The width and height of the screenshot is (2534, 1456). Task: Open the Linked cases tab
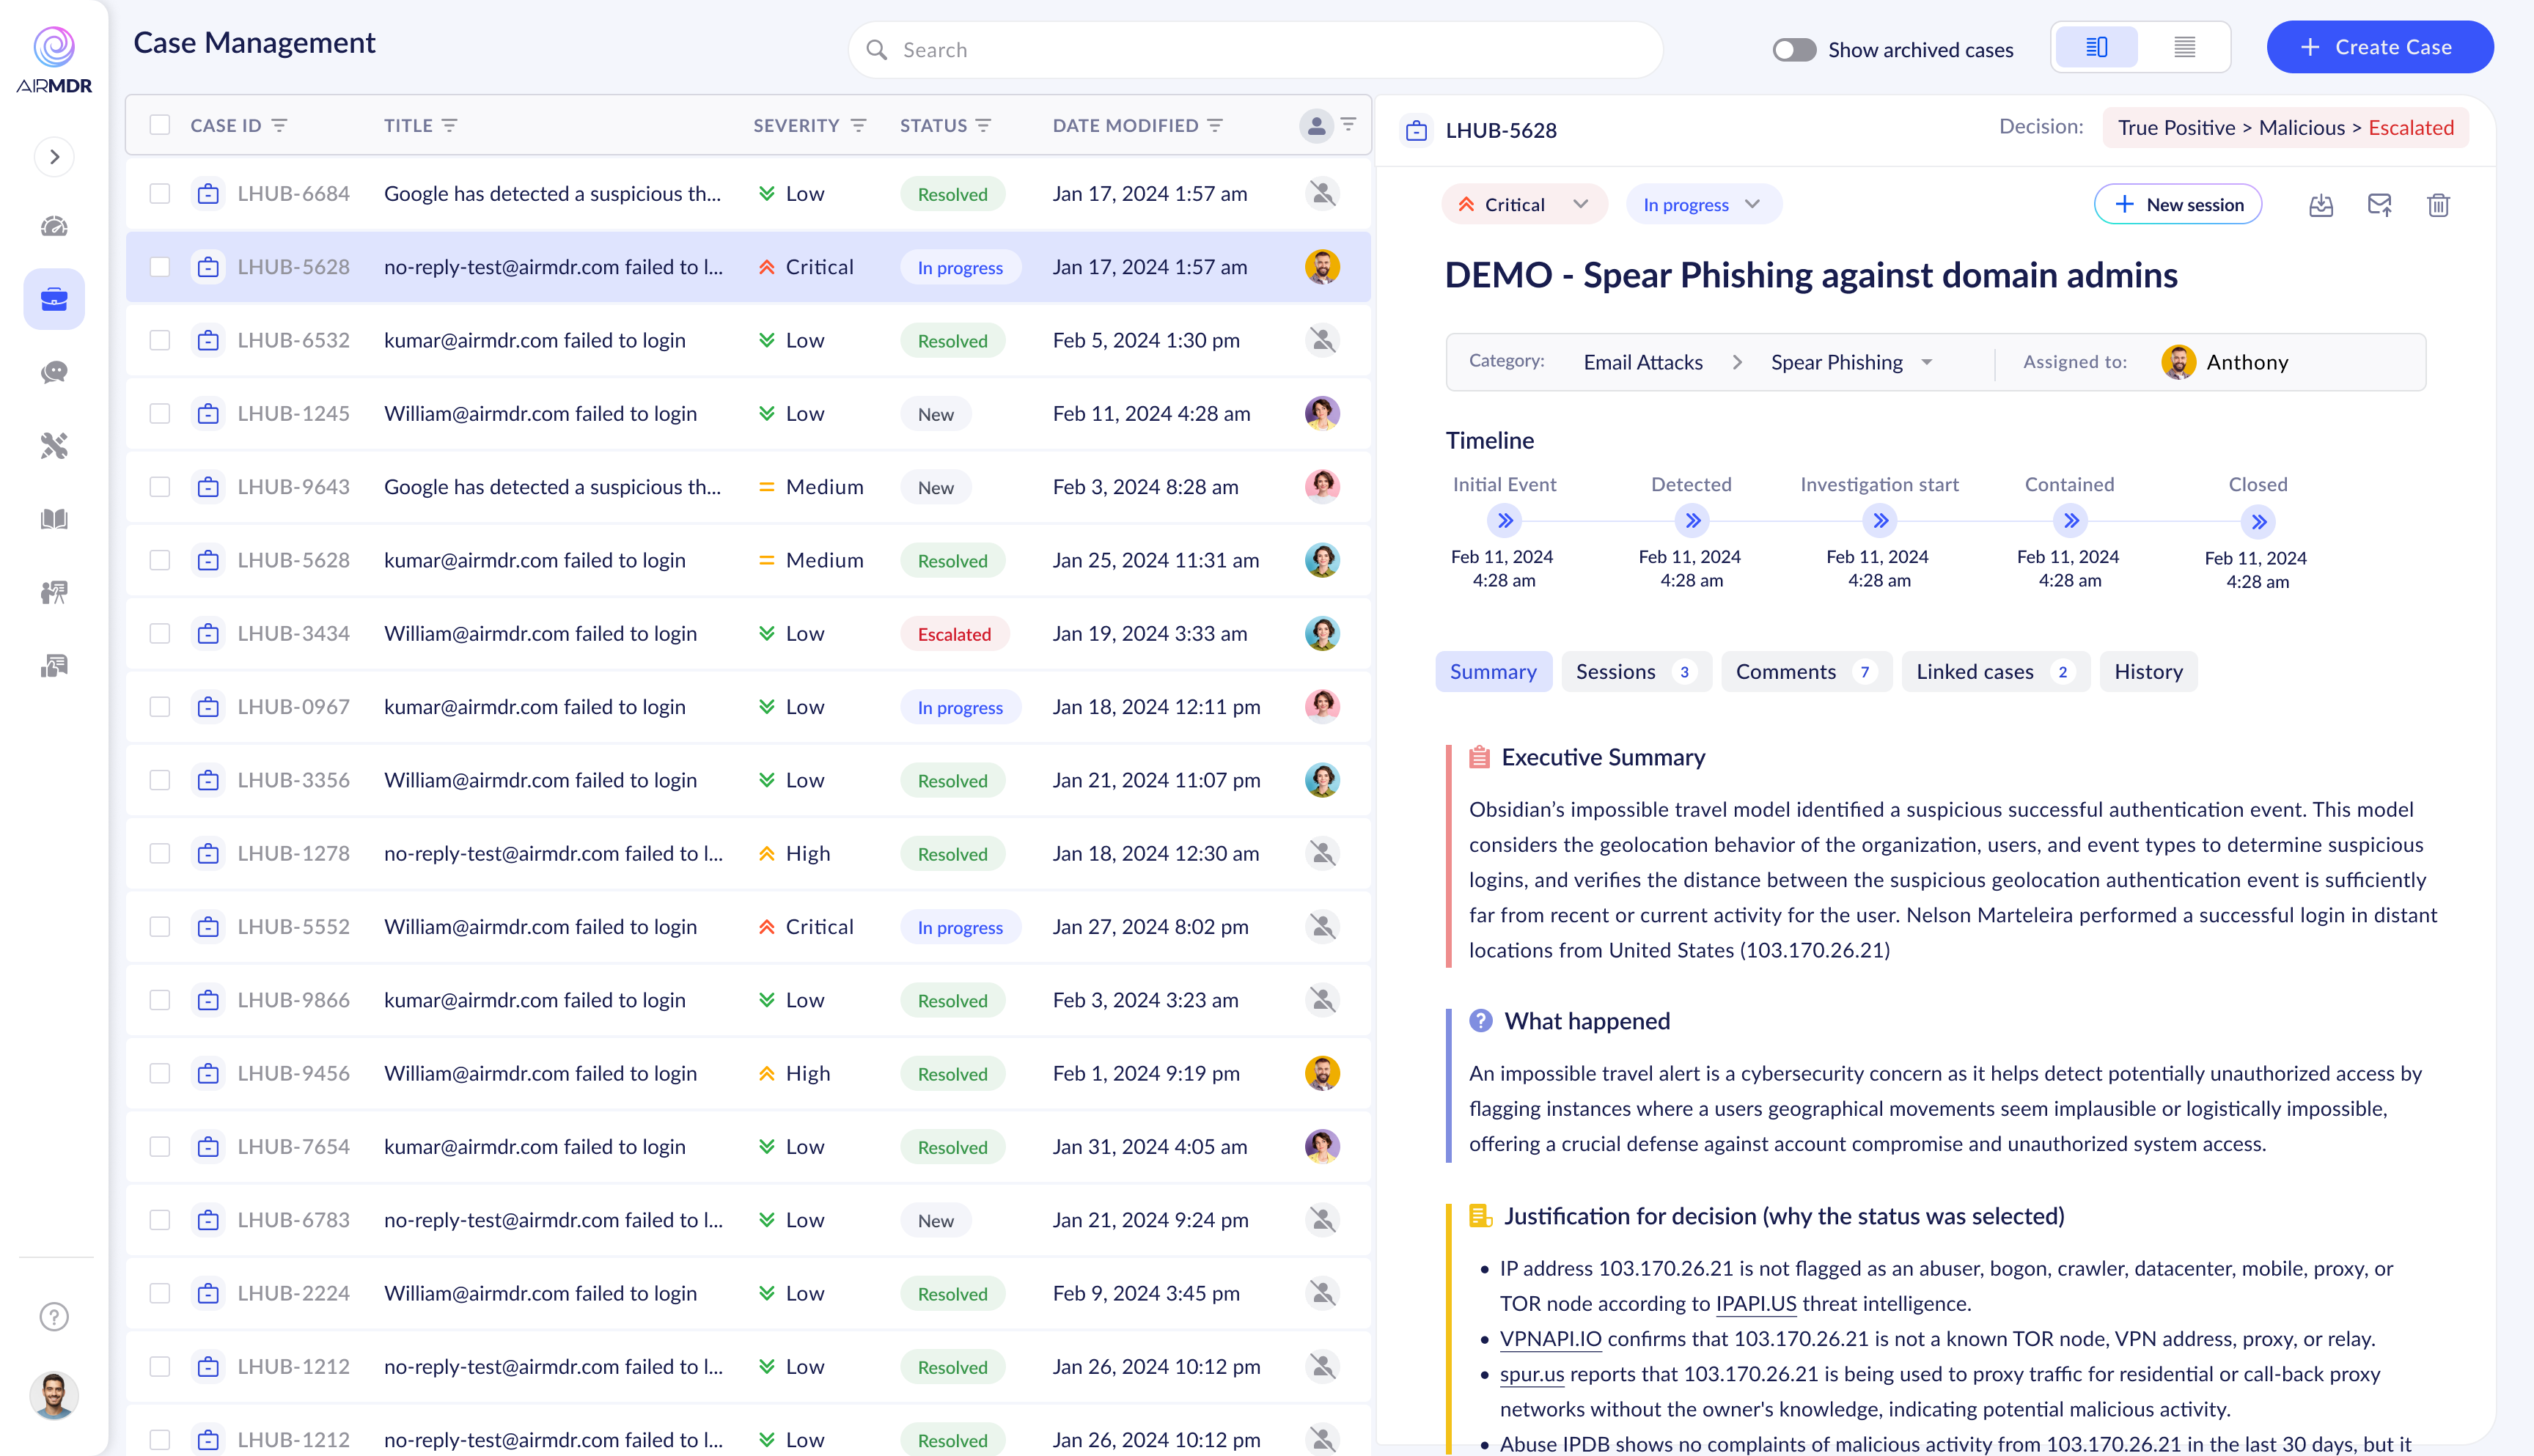[1993, 672]
